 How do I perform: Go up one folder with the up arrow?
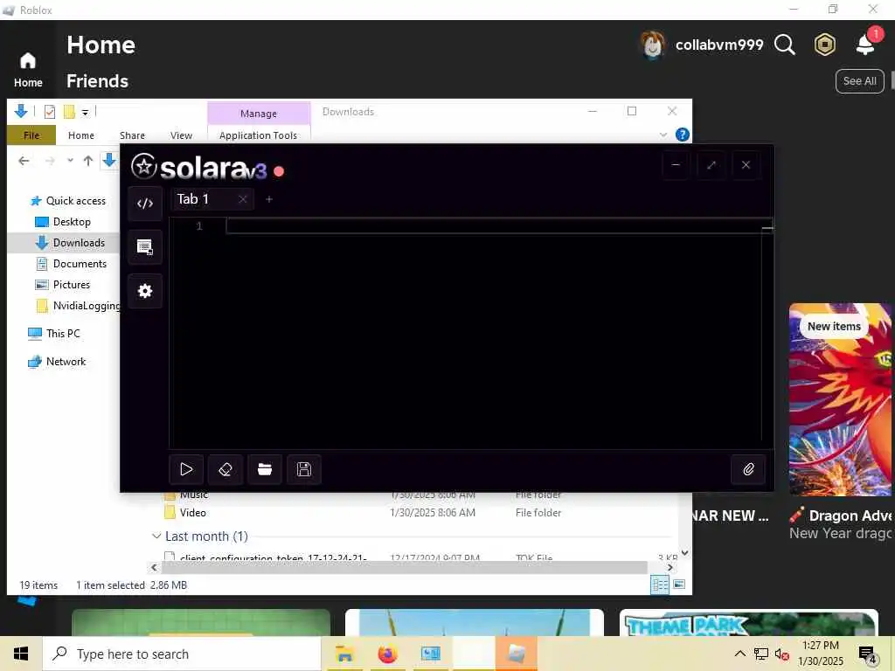(x=88, y=161)
